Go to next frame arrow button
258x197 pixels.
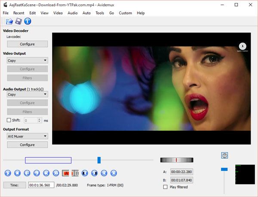[37, 173]
